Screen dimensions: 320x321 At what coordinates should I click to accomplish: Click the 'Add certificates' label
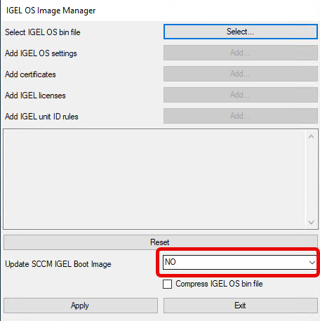tap(30, 74)
